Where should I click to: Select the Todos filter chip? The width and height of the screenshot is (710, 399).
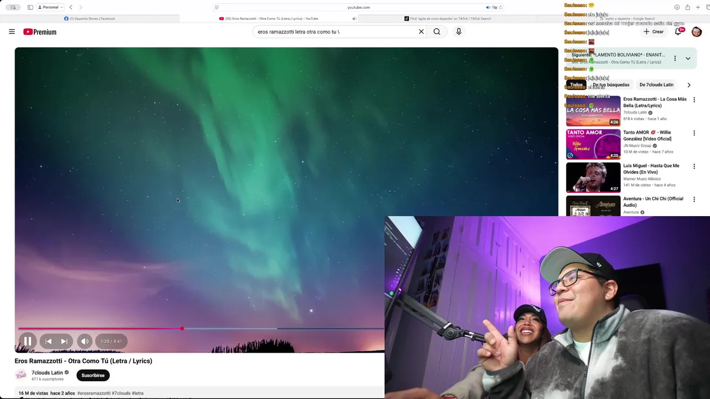click(x=576, y=85)
